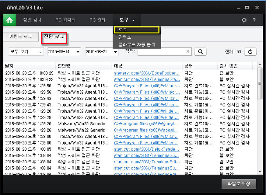Open settings gear icon
This screenshot has height=195, width=266.
click(244, 20)
